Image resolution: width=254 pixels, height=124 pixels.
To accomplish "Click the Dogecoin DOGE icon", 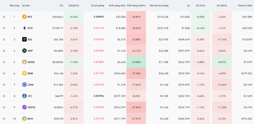I will click(24, 62).
